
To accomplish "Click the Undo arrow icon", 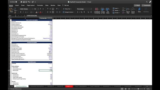I will [29, 2].
